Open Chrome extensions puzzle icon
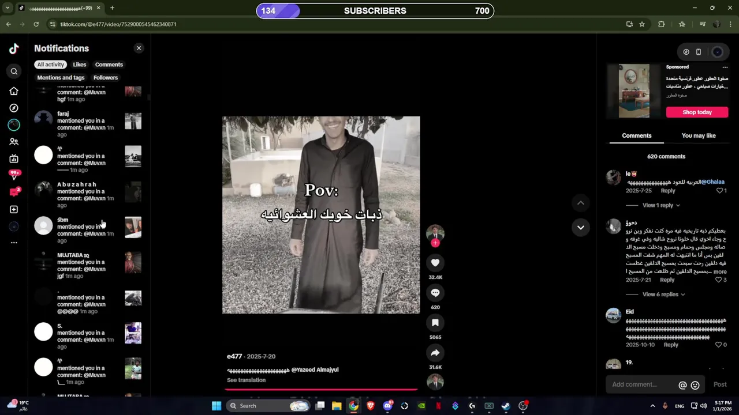 (x=662, y=24)
